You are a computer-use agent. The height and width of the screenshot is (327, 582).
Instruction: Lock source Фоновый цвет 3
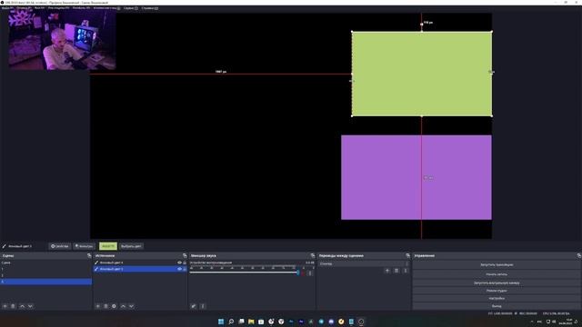[185, 269]
